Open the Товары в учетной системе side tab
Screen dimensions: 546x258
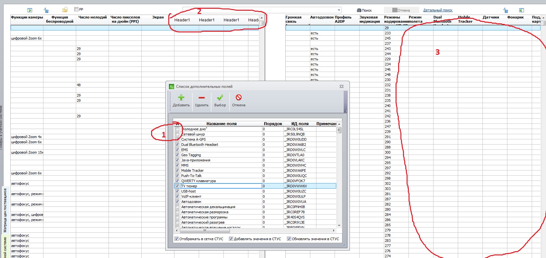tap(1, 127)
